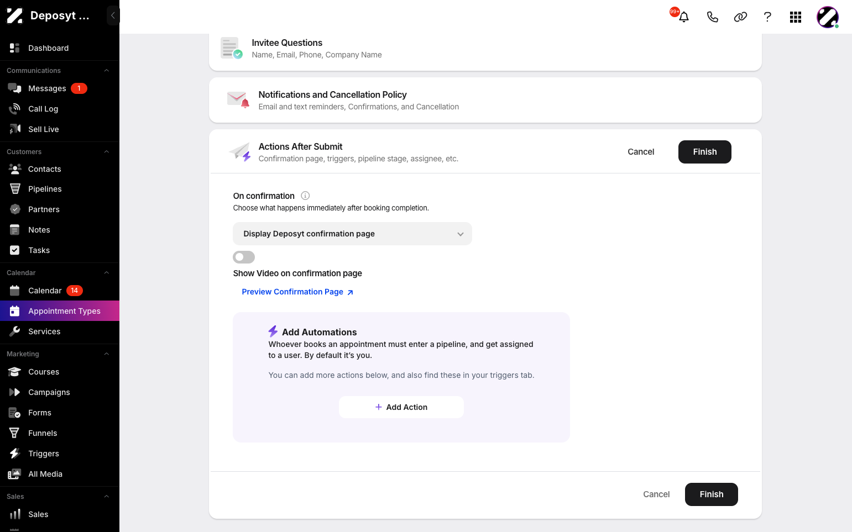Select Appointment Types in the sidebar

60,311
